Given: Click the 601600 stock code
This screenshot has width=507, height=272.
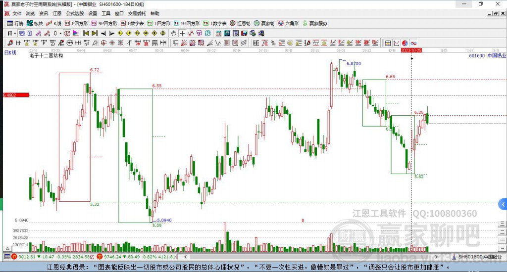Looking at the screenshot, I should point(477,55).
